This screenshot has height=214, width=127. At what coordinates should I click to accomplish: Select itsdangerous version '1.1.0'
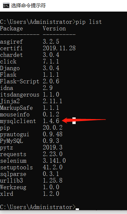tap(51, 95)
